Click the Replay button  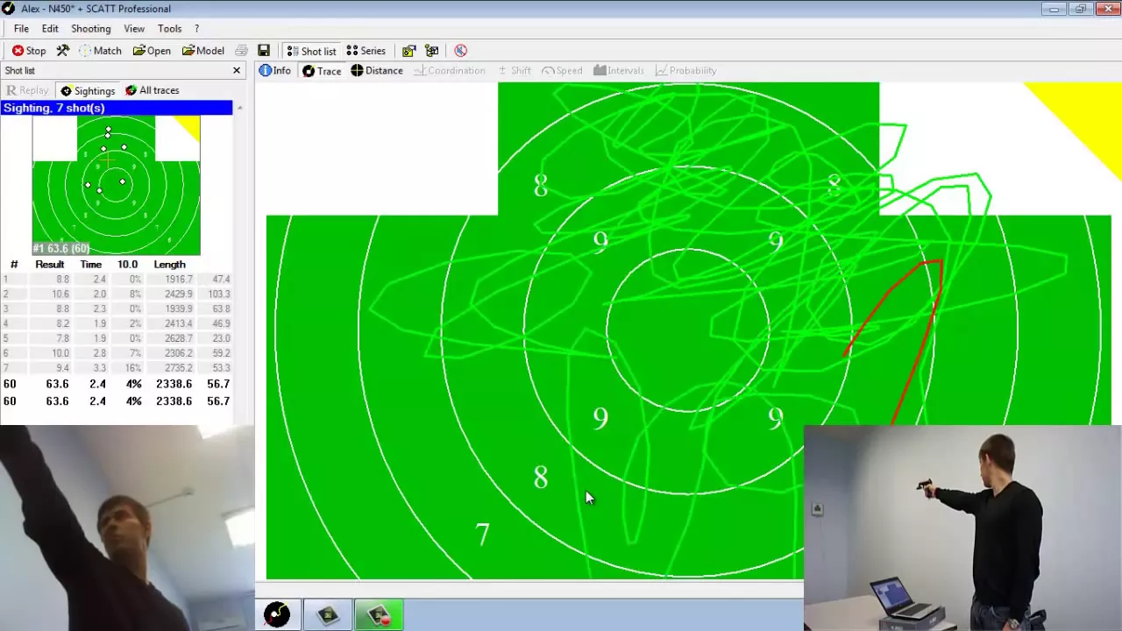(27, 90)
